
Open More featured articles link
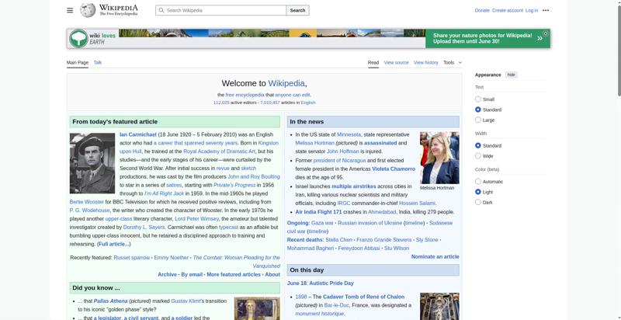[234, 274]
